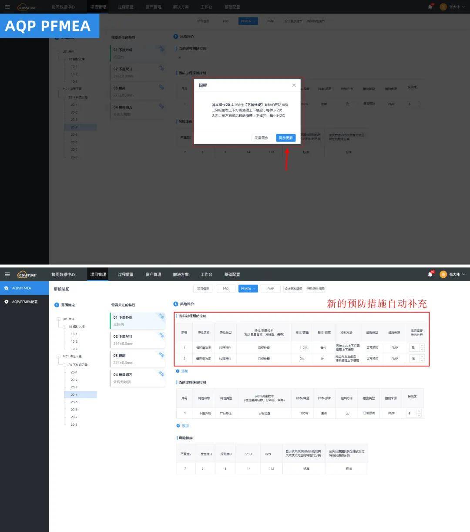Collapse the 20 下料切四角 tree node, lower screenshot

pyautogui.click(x=64, y=365)
